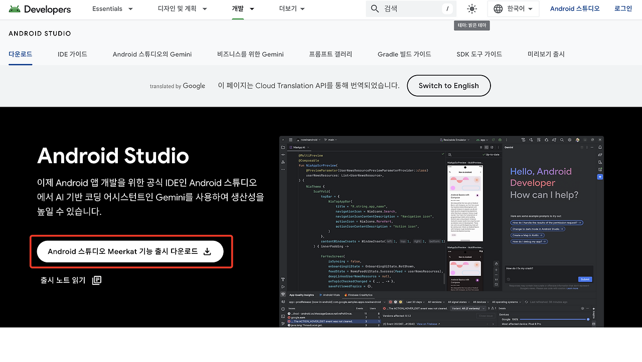Open the Essentials dropdown menu

click(112, 9)
